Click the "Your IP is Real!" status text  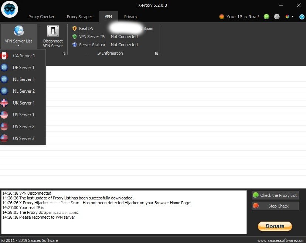[x=242, y=17]
